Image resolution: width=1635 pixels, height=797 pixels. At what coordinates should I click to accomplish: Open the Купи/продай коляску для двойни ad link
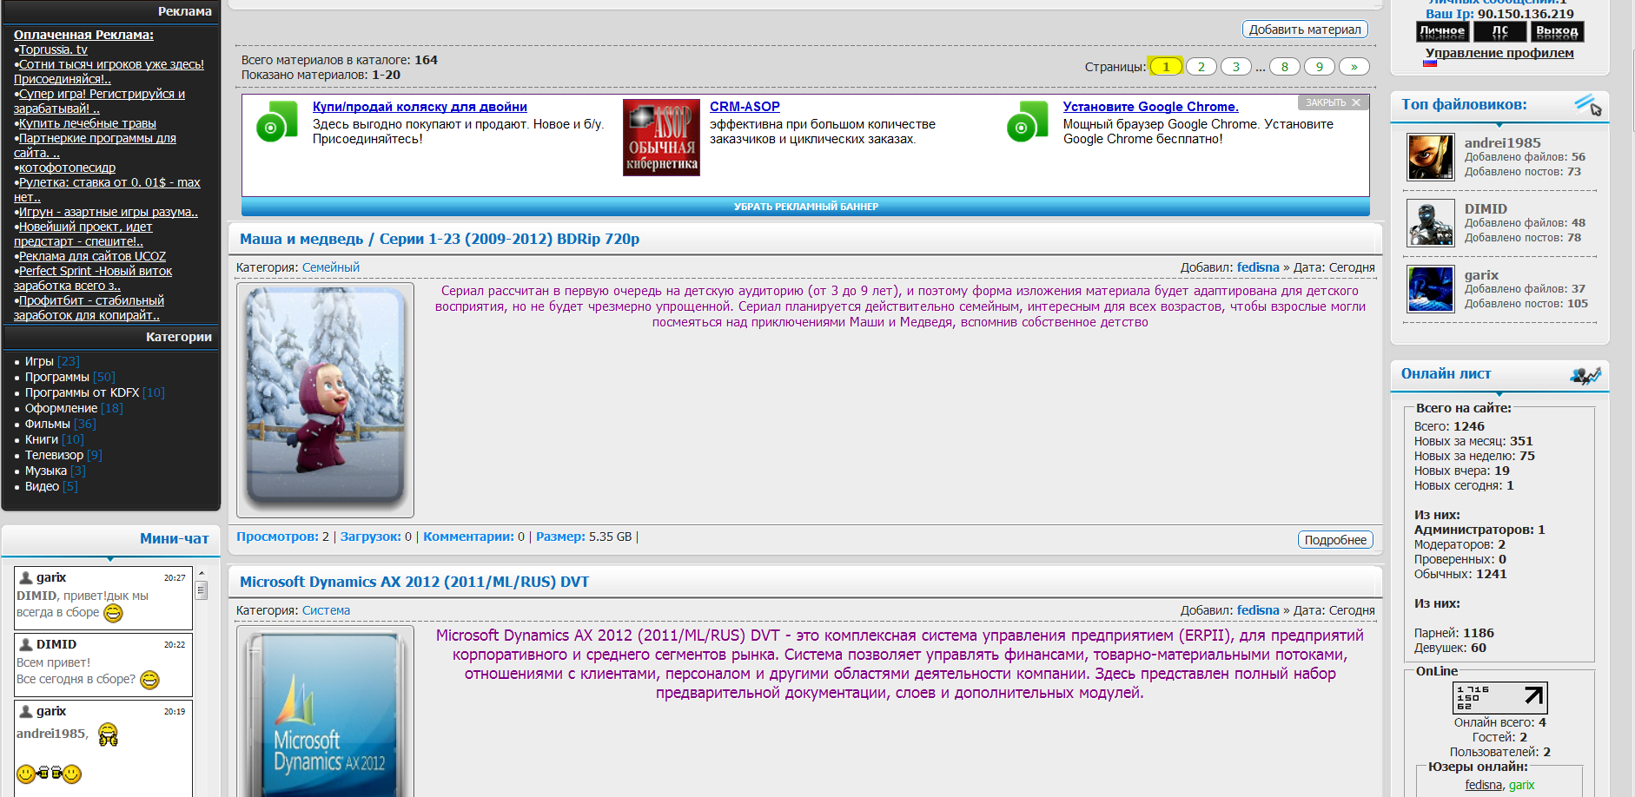coord(420,107)
